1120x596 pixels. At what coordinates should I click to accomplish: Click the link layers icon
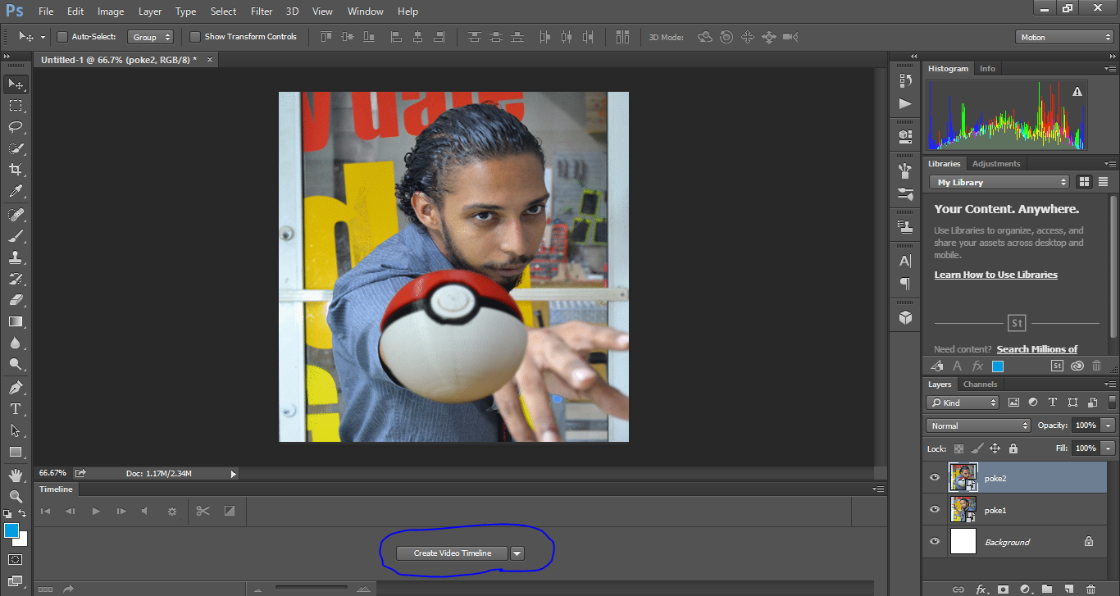tap(958, 589)
